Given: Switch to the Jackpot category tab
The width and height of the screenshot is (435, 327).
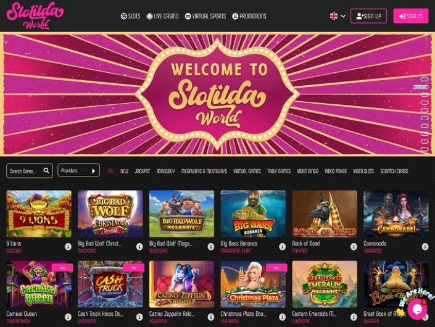Looking at the screenshot, I should pyautogui.click(x=142, y=171).
